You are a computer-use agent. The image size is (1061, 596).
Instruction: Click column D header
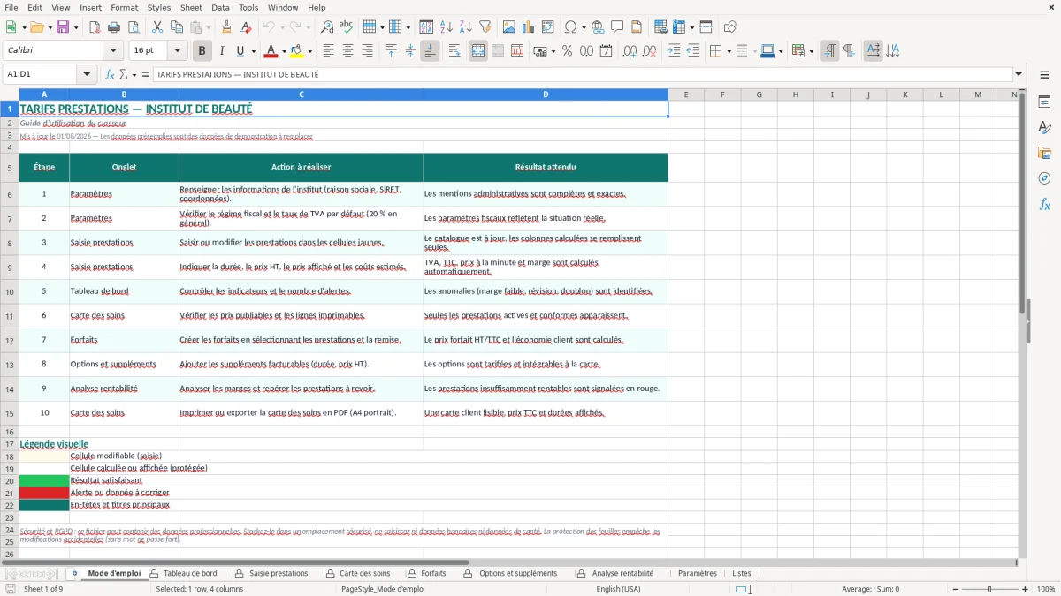click(546, 94)
